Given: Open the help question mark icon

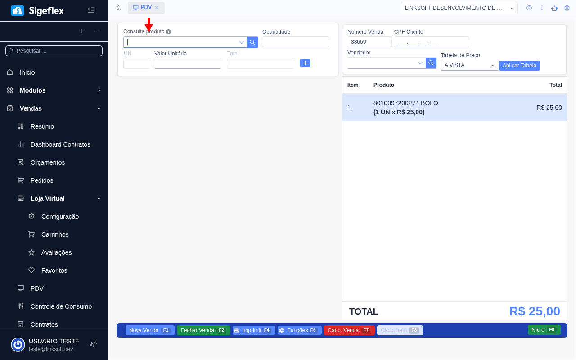Looking at the screenshot, I should pyautogui.click(x=529, y=8).
